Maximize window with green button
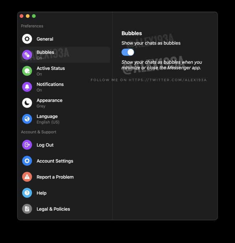 34,16
